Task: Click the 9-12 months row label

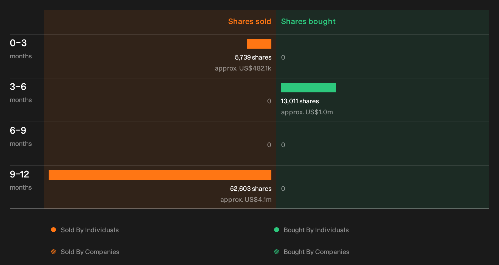Action: click(x=21, y=180)
